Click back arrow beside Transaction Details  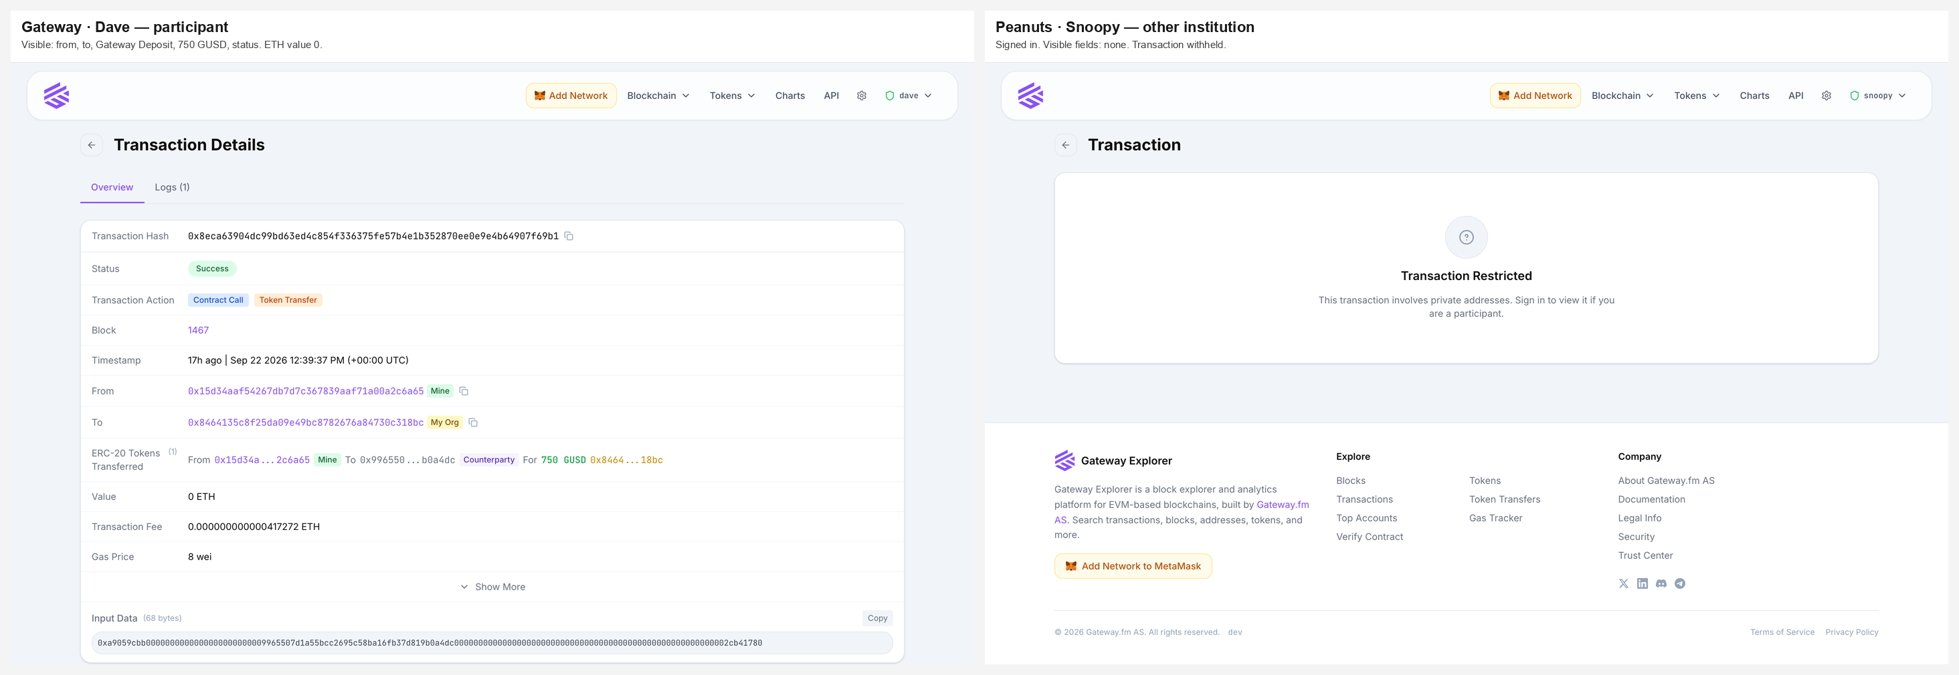click(x=91, y=145)
